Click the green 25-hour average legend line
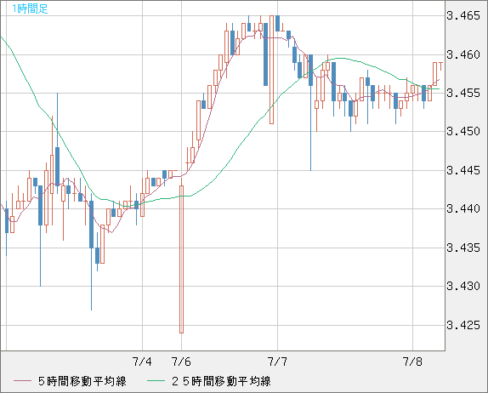This screenshot has width=488, height=393. coord(156,381)
